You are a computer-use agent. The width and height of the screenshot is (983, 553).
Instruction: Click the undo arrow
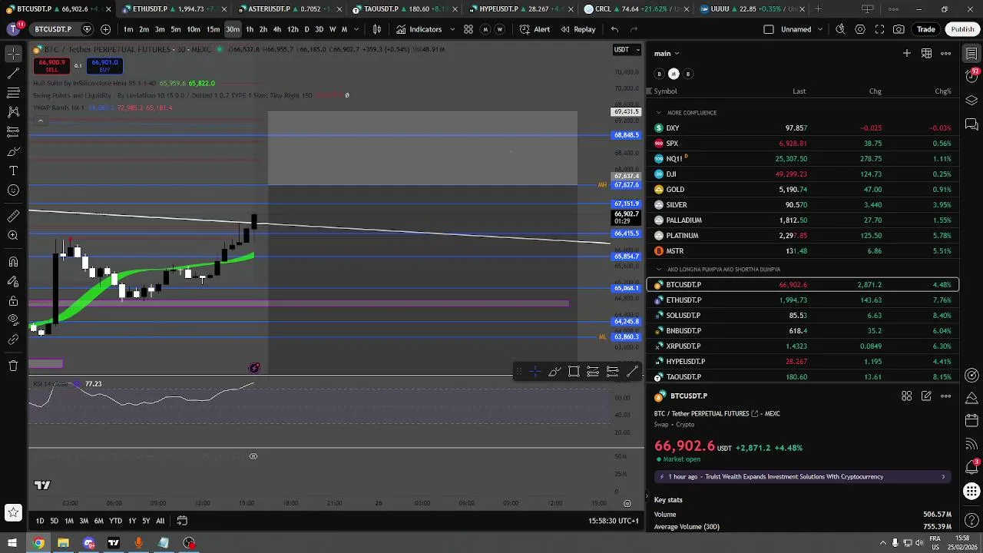click(614, 29)
